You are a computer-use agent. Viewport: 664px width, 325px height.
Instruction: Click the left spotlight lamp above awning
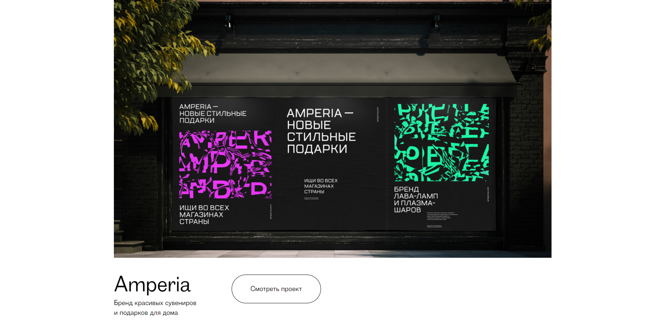(x=228, y=22)
